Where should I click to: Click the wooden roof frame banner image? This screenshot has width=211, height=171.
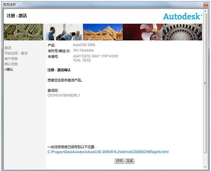click(x=103, y=32)
